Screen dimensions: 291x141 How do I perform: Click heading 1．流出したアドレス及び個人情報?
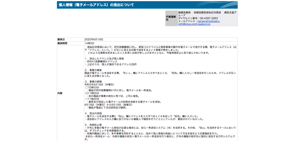[104, 58]
